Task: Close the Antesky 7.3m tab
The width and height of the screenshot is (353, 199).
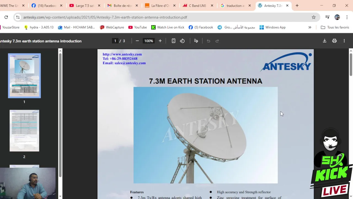Action: 287,6
